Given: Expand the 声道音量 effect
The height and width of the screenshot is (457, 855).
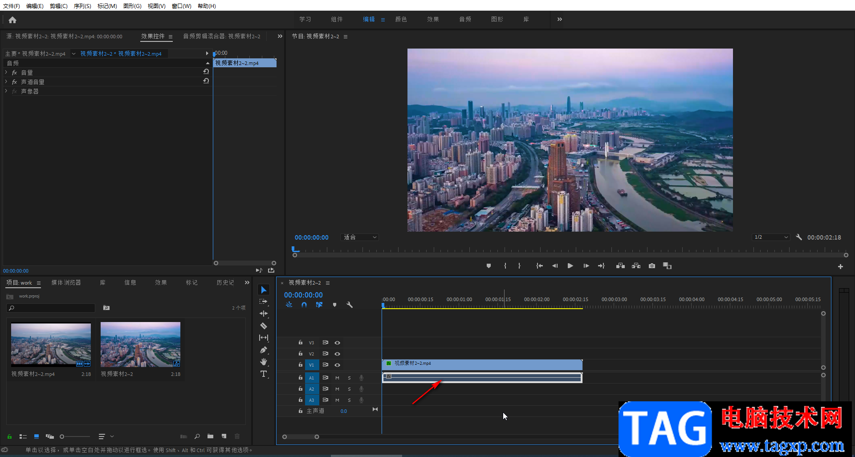Looking at the screenshot, I should [x=6, y=82].
